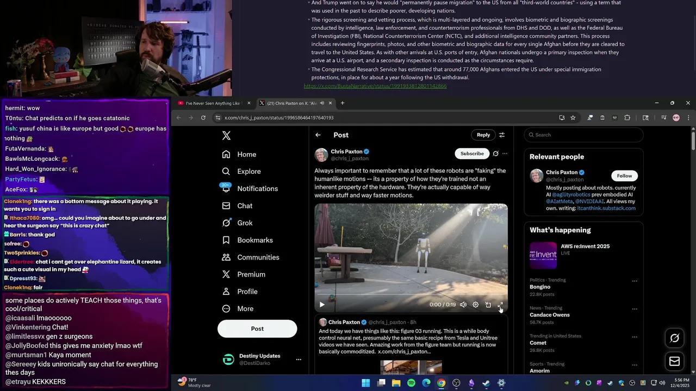Open Spotify from taskbar

[x=411, y=383]
